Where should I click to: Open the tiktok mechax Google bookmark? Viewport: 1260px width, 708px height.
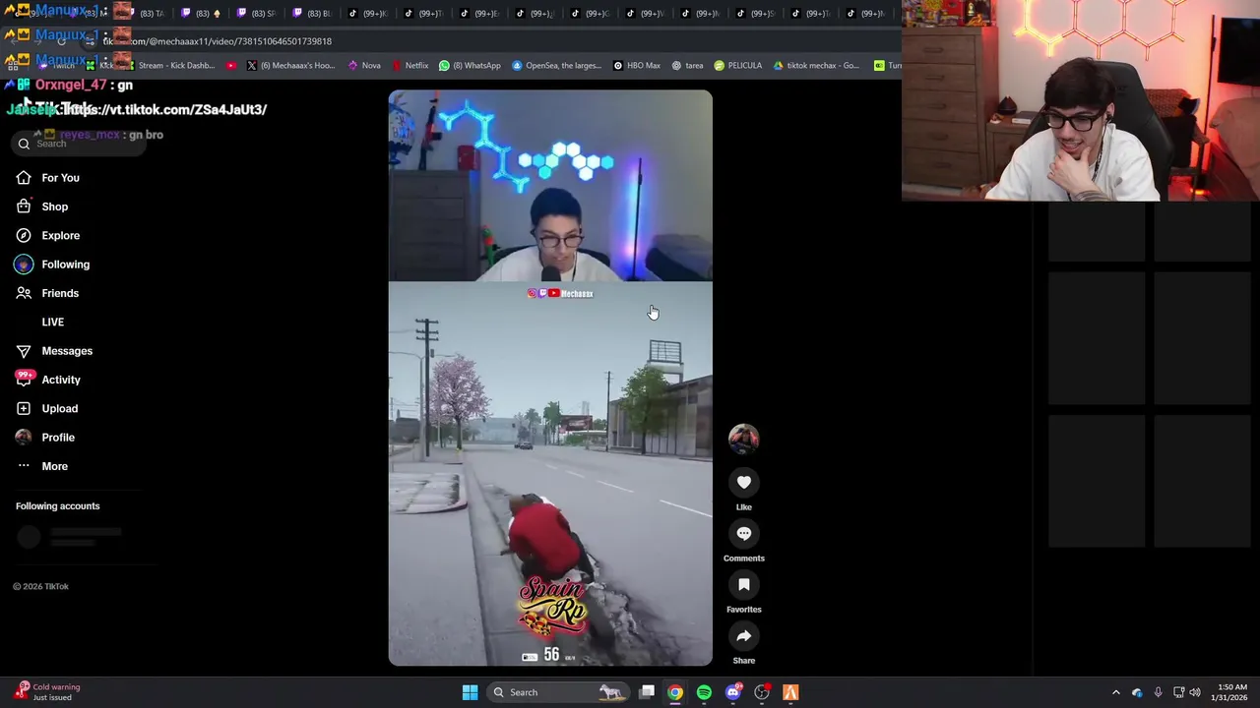coord(816,66)
